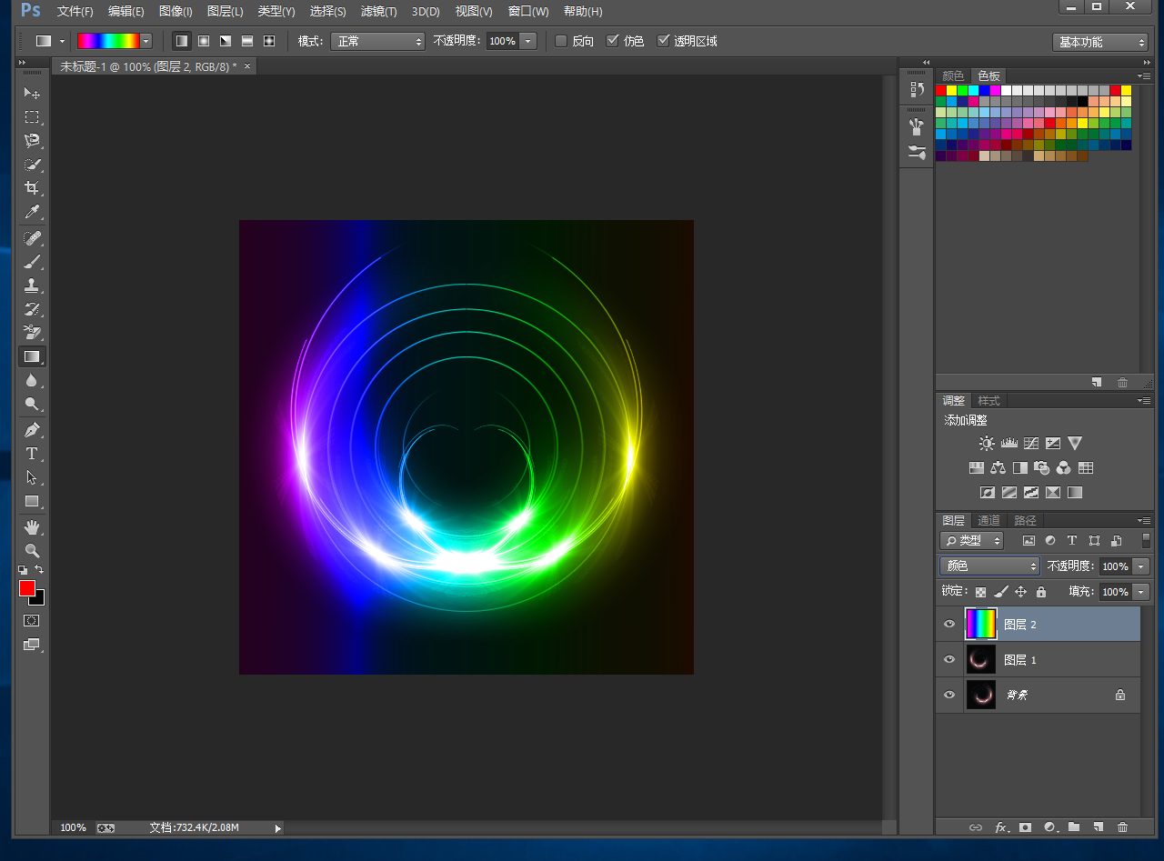Click the gradient preview bar to edit
1164x861 pixels.
108,41
